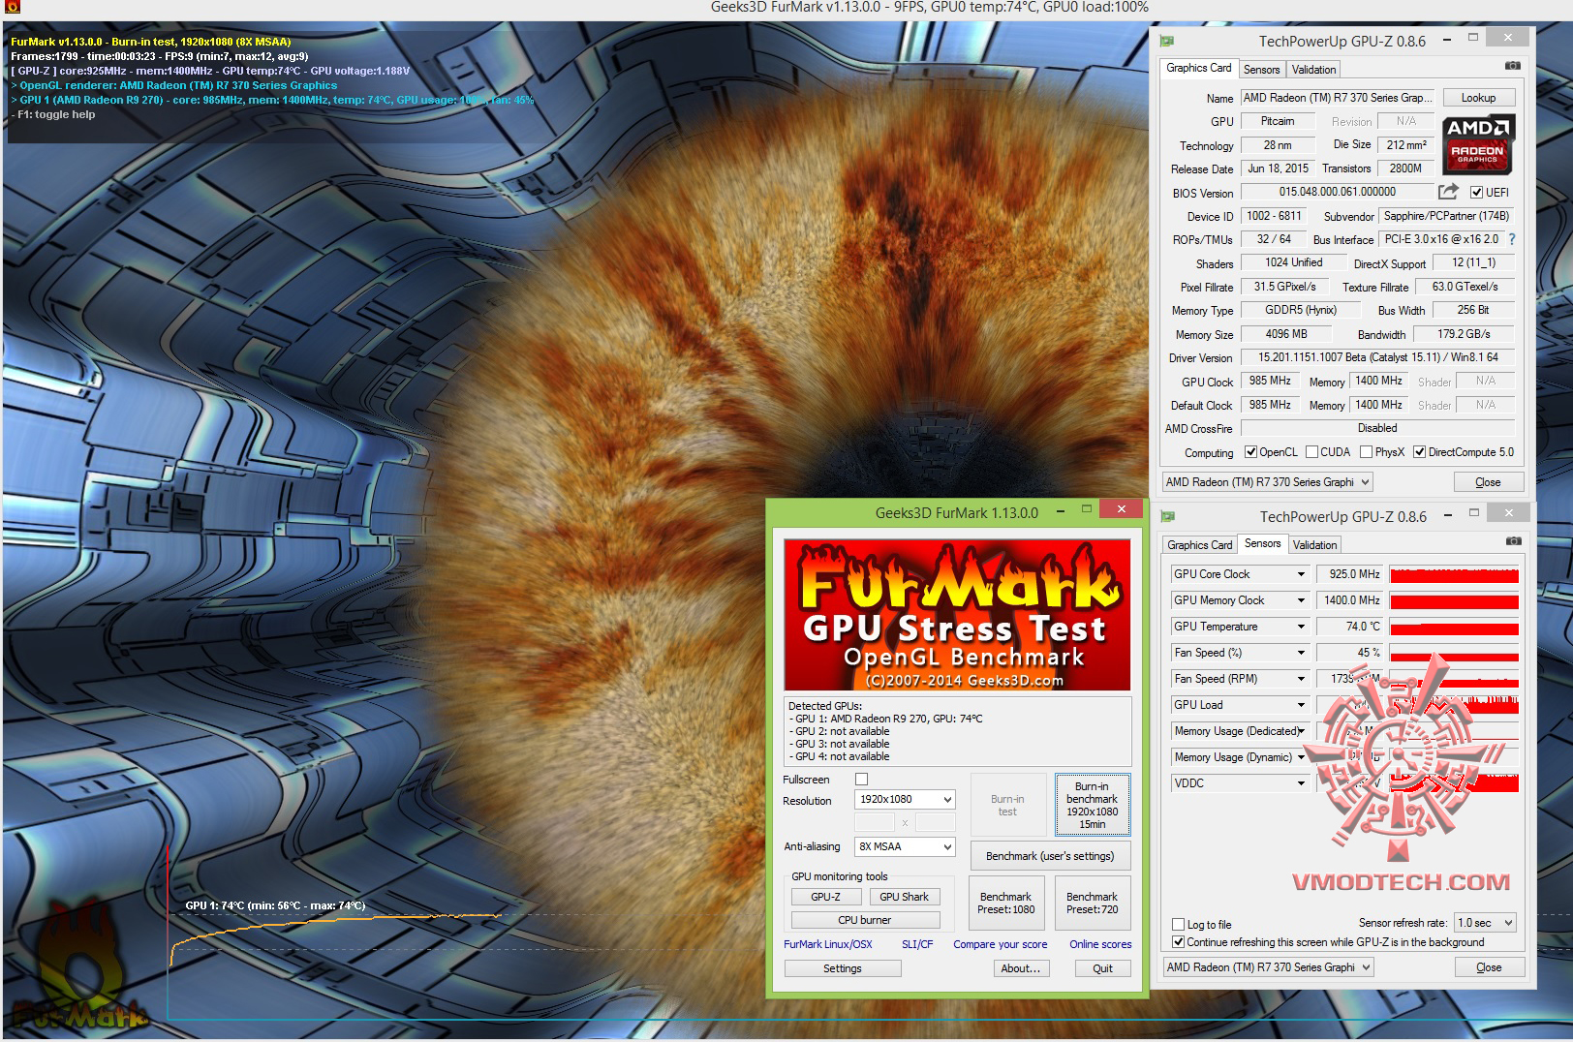Open the SLI/CF link

tap(917, 944)
